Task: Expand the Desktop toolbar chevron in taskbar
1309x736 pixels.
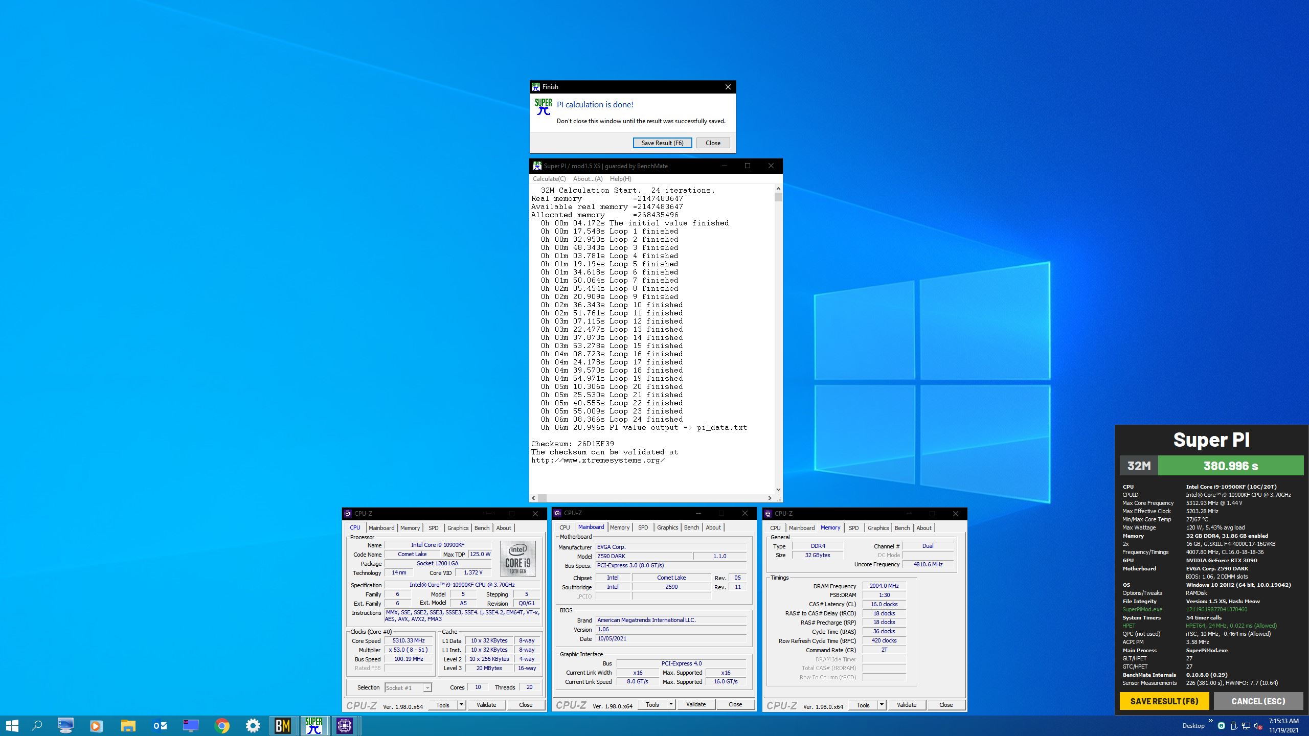Action: 1210,721
